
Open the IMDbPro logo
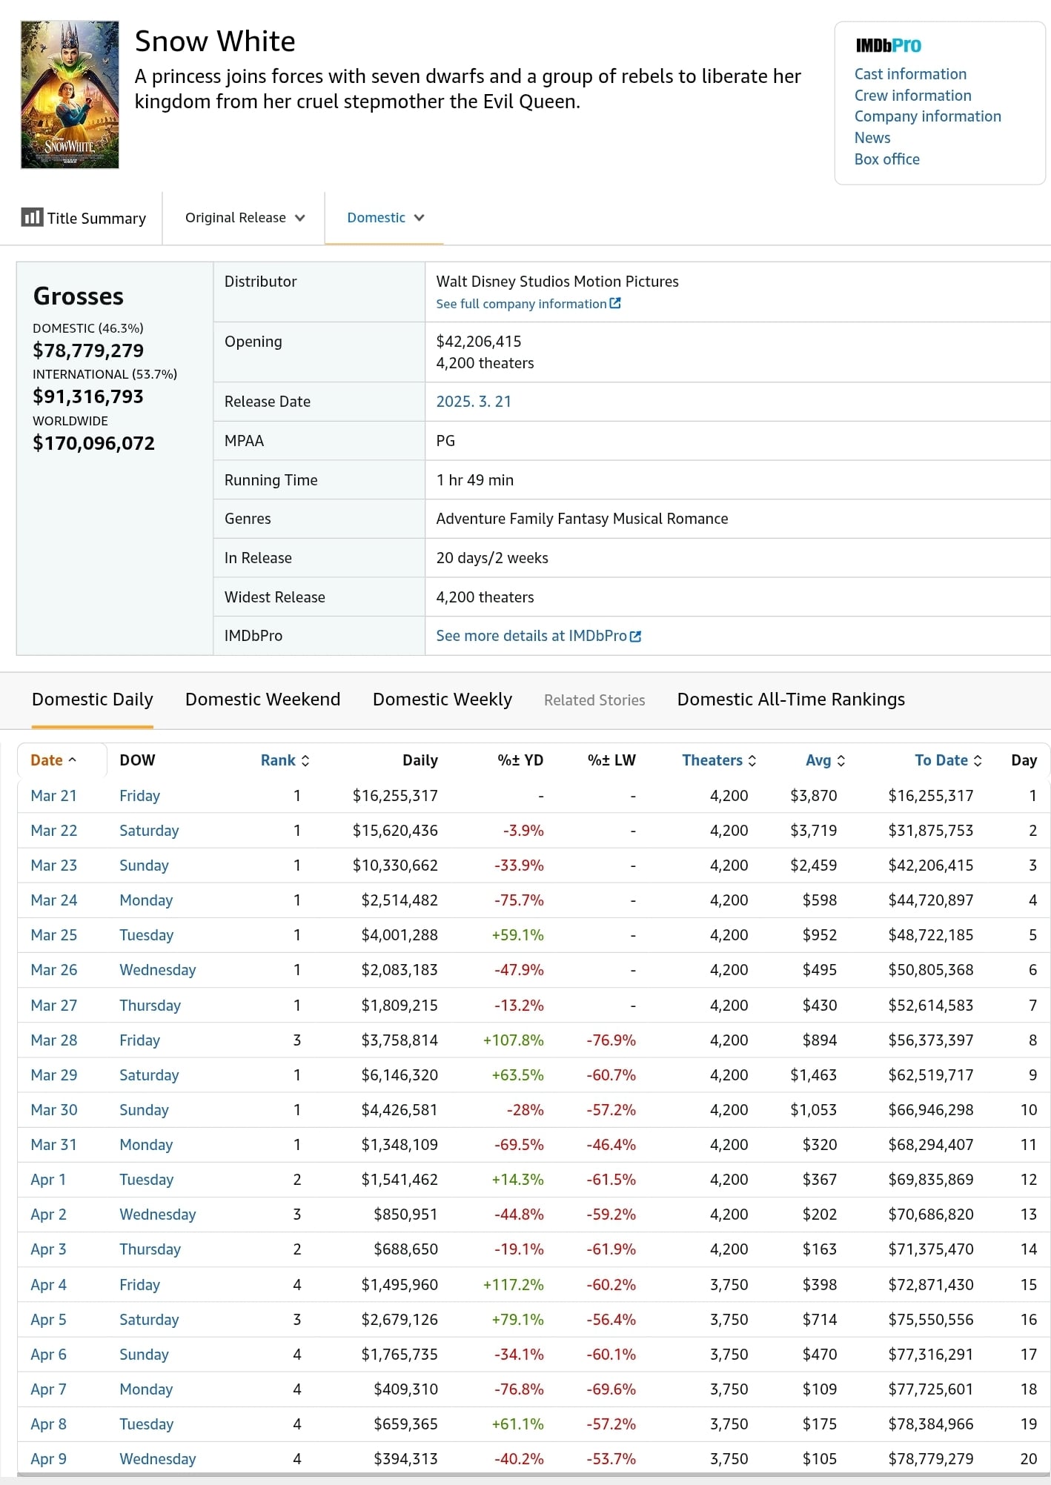tap(888, 46)
